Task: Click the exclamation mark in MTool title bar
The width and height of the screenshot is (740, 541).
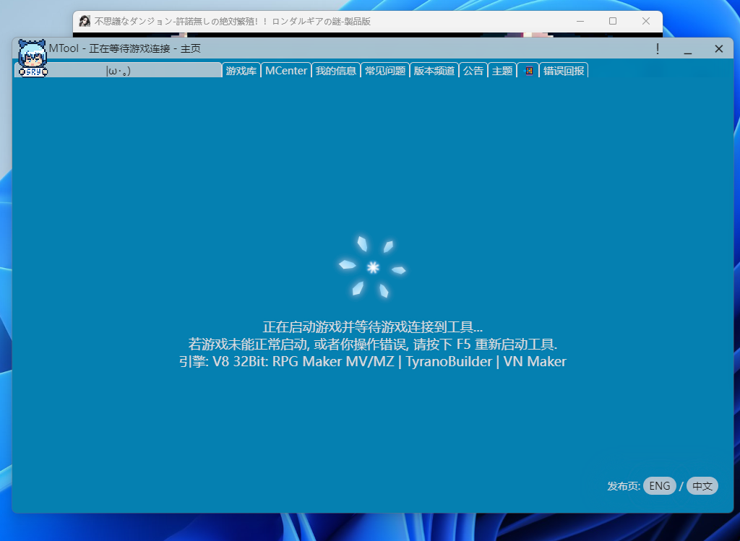Action: click(657, 48)
